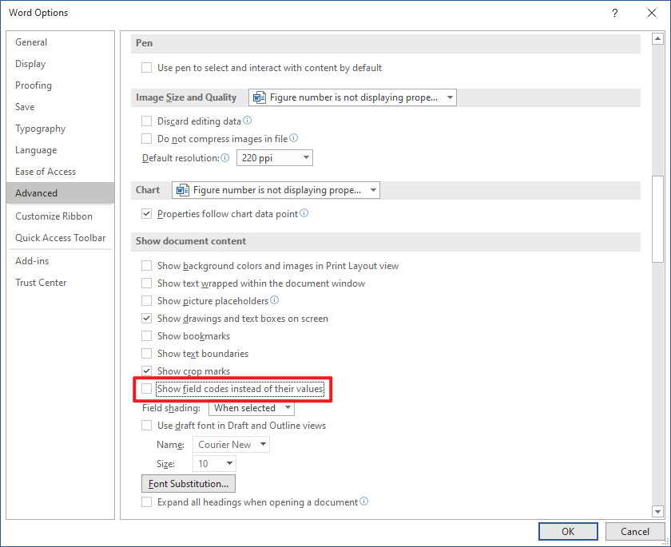Open Ease of Access settings
The image size is (671, 547).
tap(61, 172)
